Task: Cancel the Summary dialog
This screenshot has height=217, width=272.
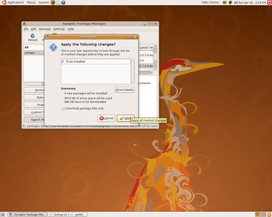Action: click(106, 118)
